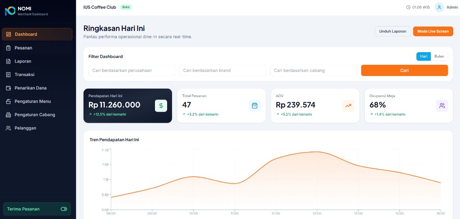The height and width of the screenshot is (219, 460).
Task: Open Pengaturan Menu in the sidebar
Action: click(37, 101)
